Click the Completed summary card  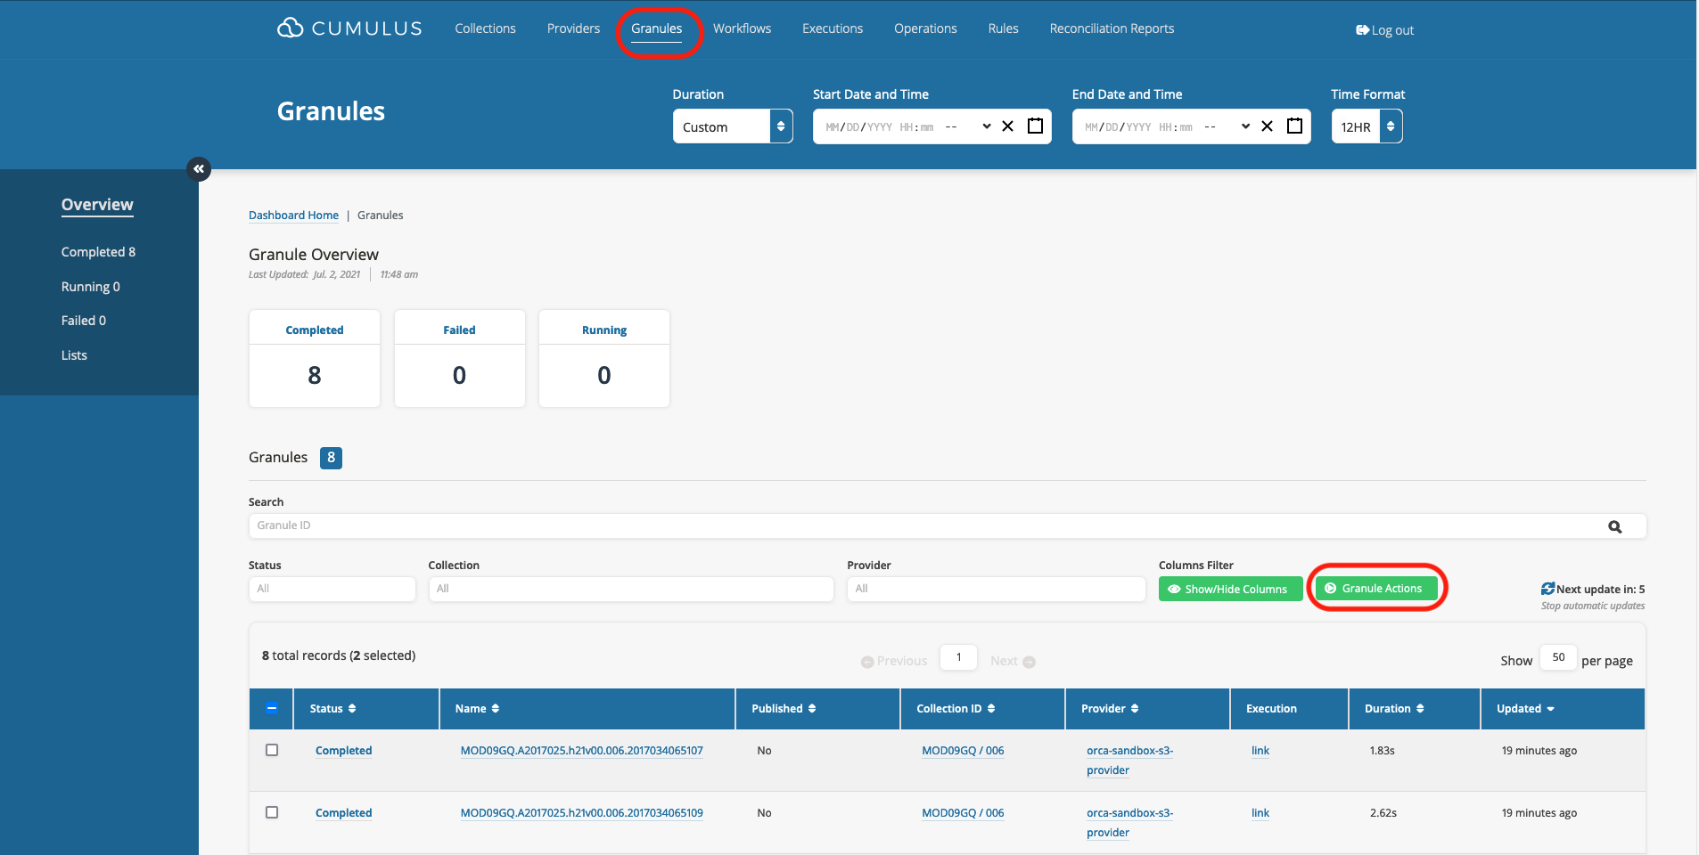[315, 358]
